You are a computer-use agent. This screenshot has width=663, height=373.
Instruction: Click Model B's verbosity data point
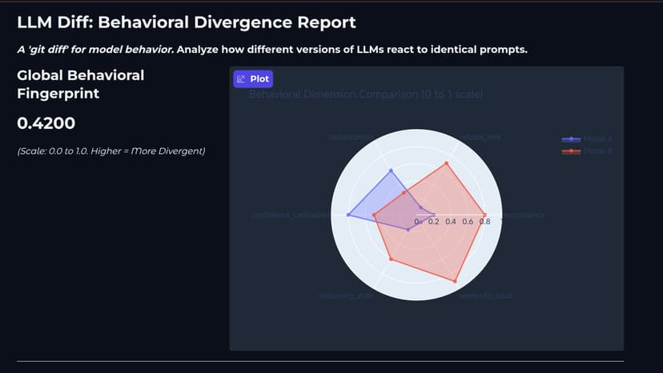coord(455,281)
